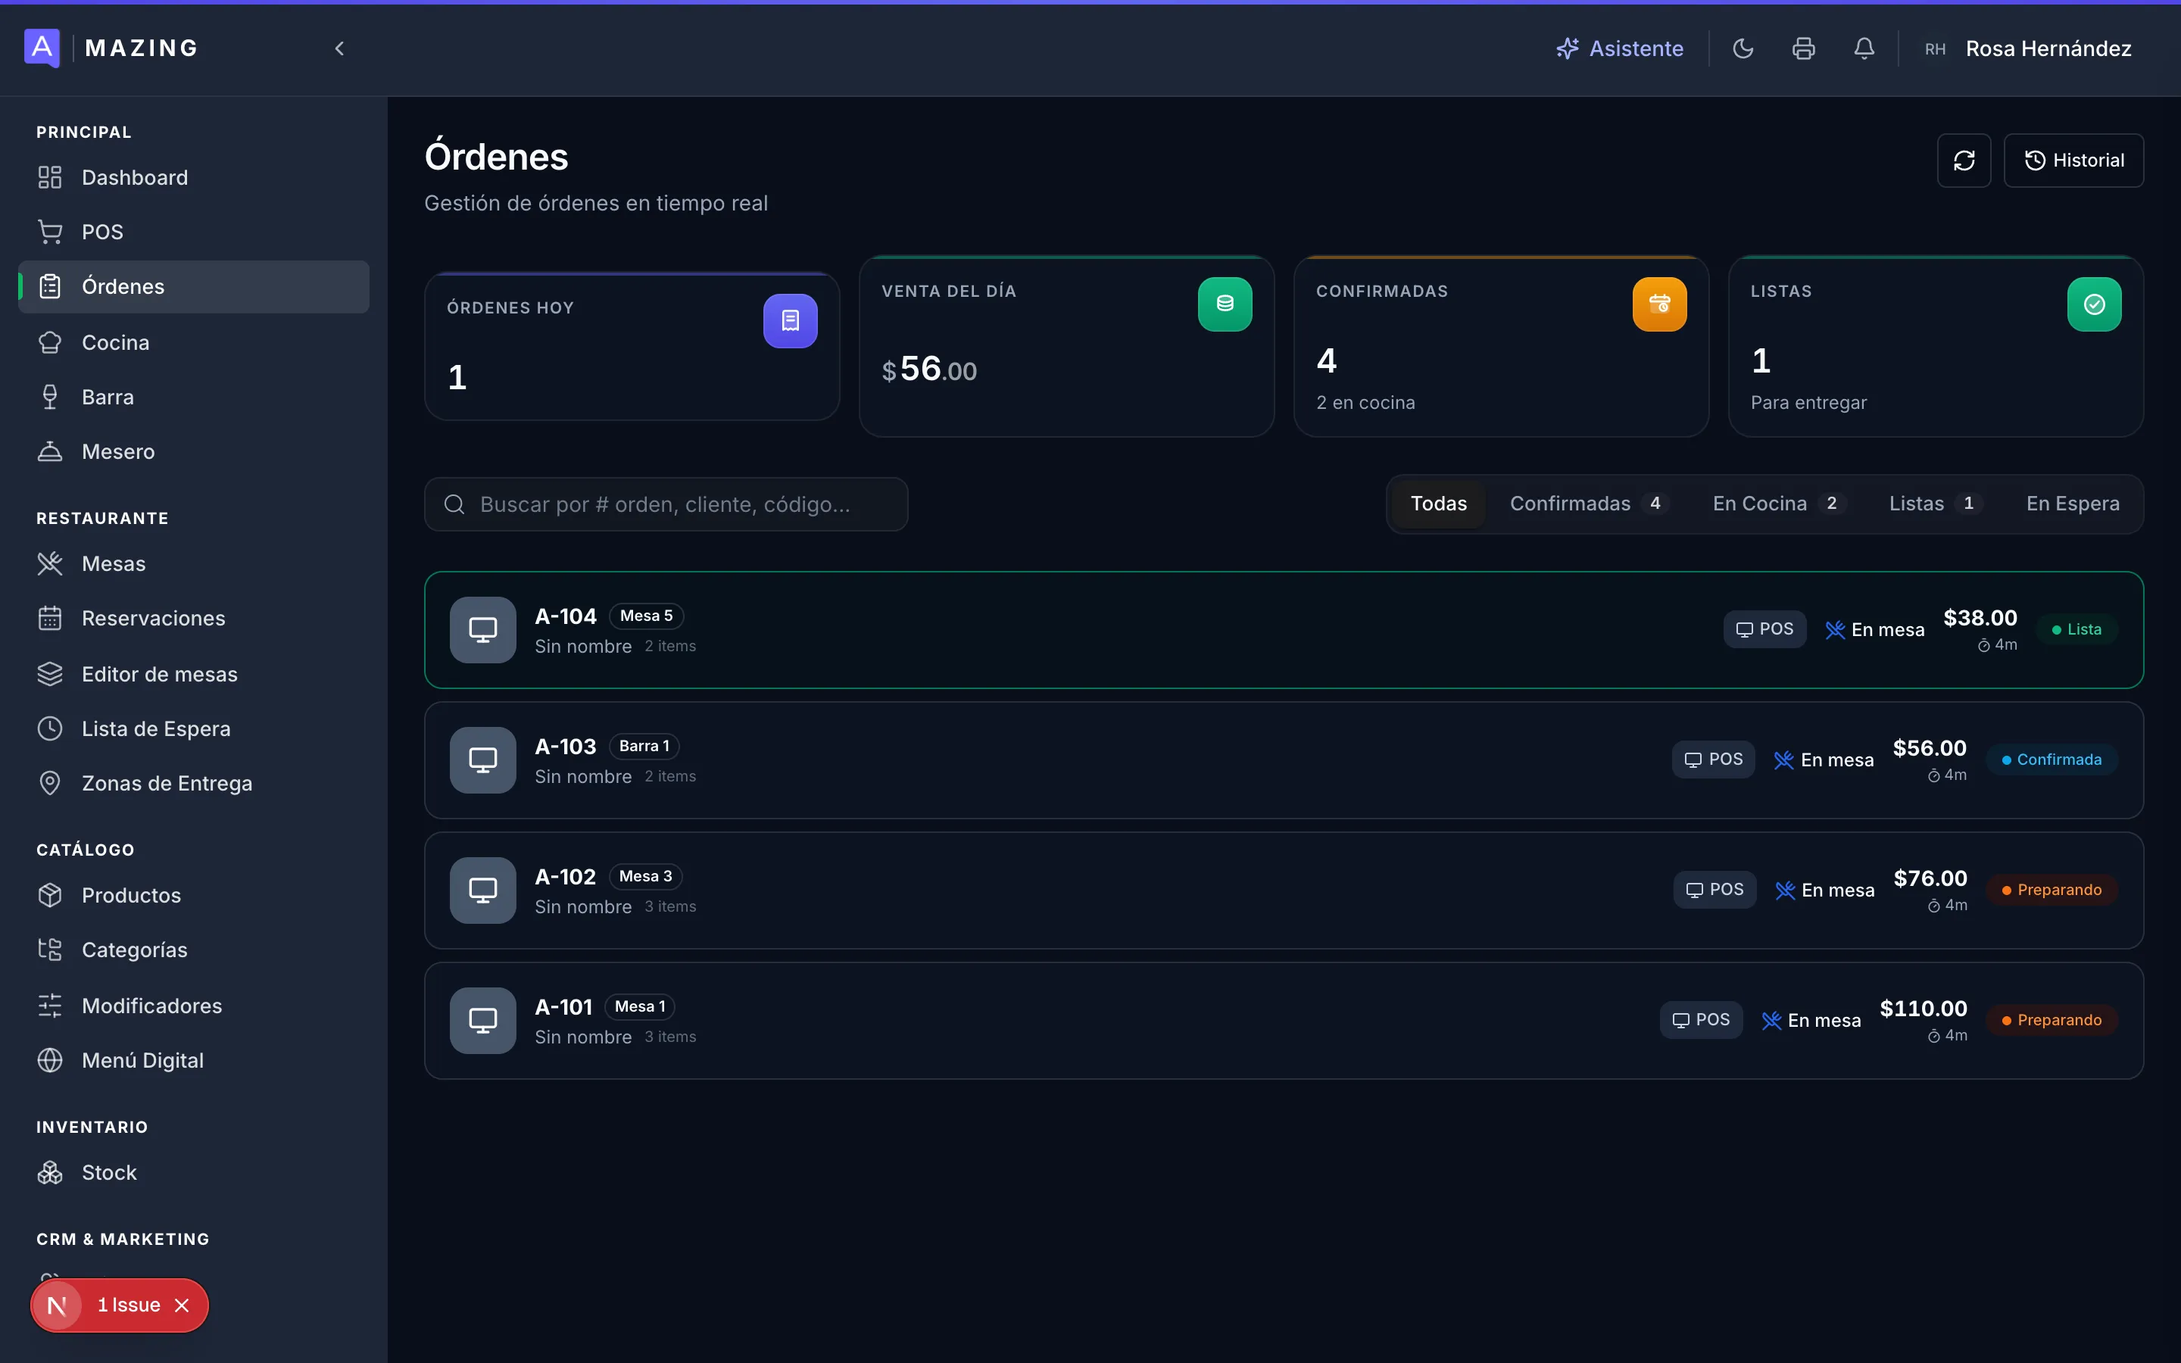
Task: Click monitor icon of order A-101
Action: 483,1021
